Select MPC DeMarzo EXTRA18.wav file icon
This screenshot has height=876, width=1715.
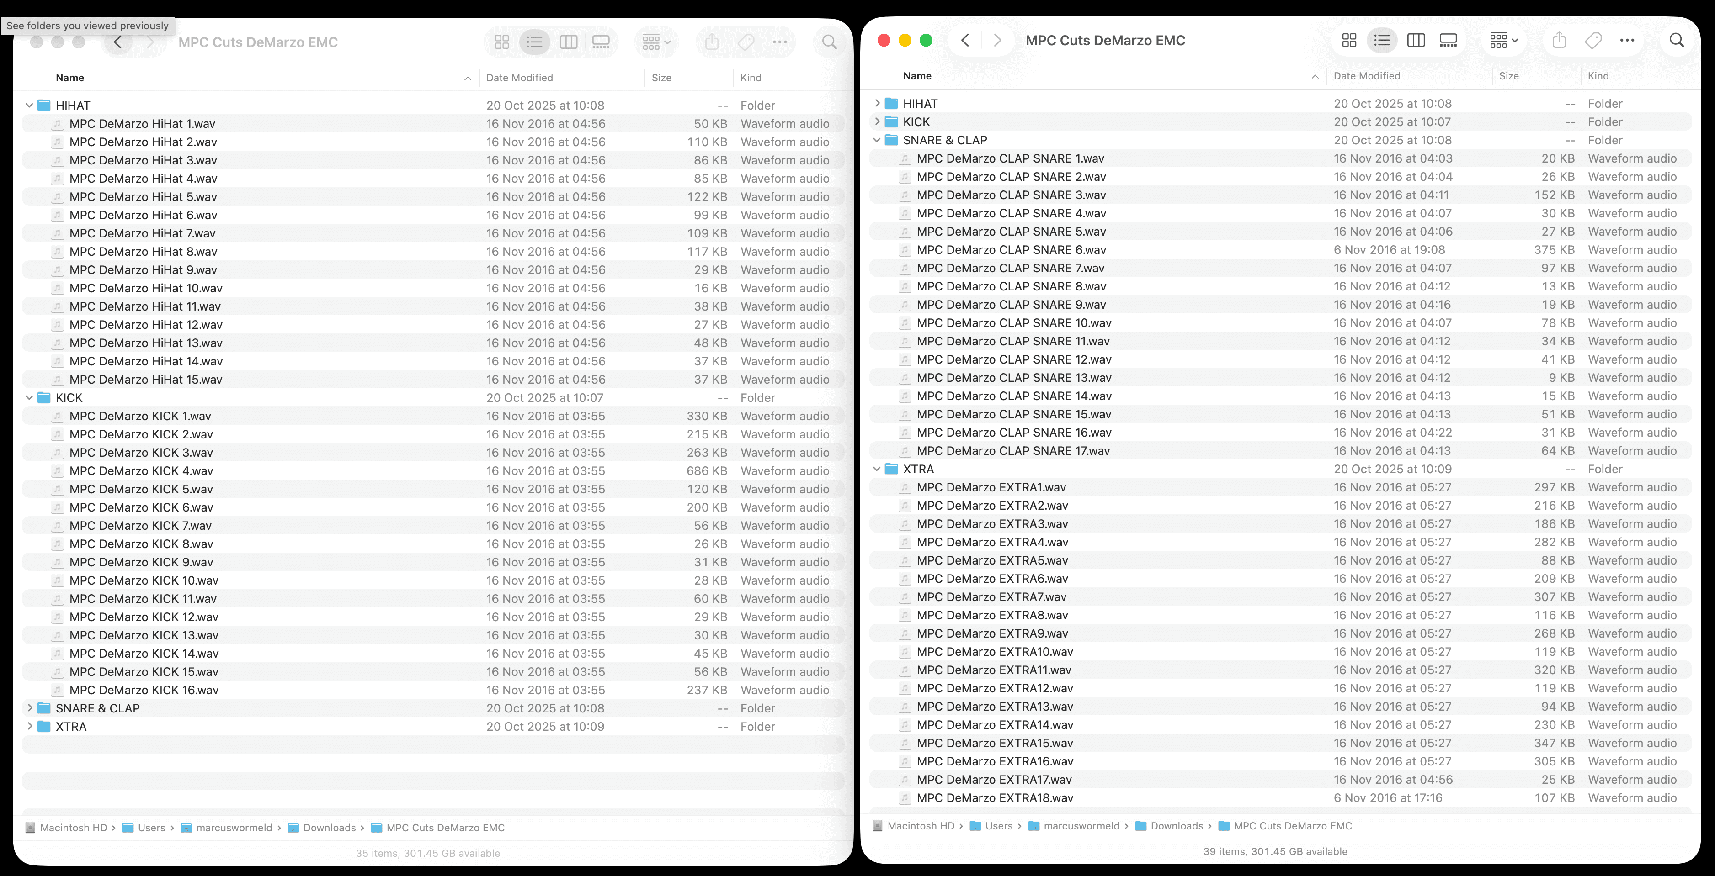point(905,798)
